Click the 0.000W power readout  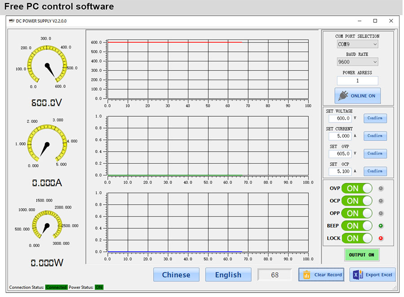click(47, 263)
